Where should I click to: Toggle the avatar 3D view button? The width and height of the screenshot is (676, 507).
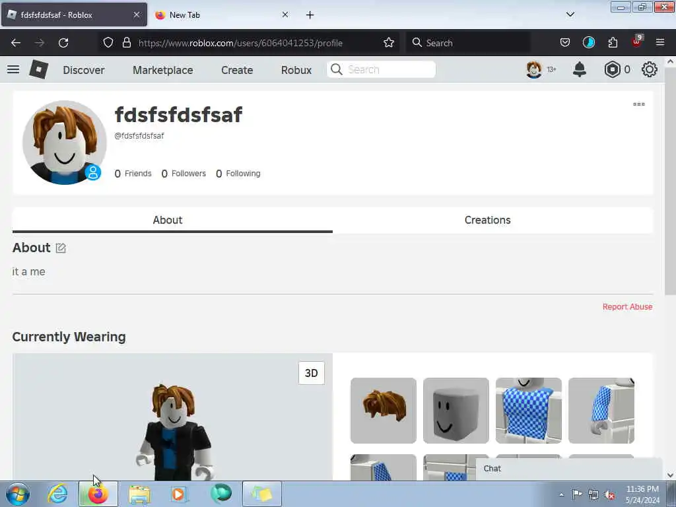coord(312,373)
